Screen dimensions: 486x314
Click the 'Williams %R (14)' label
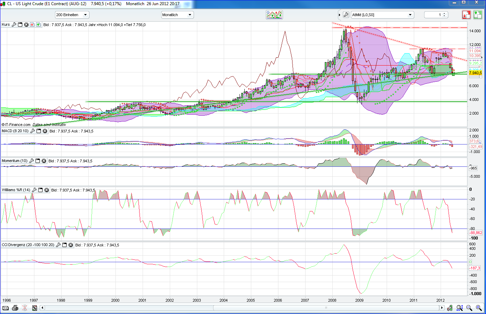click(x=16, y=190)
